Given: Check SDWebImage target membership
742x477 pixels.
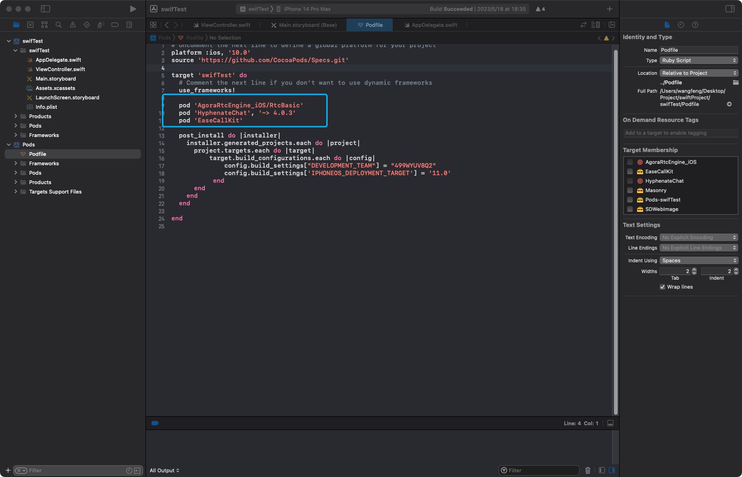Looking at the screenshot, I should coord(629,209).
